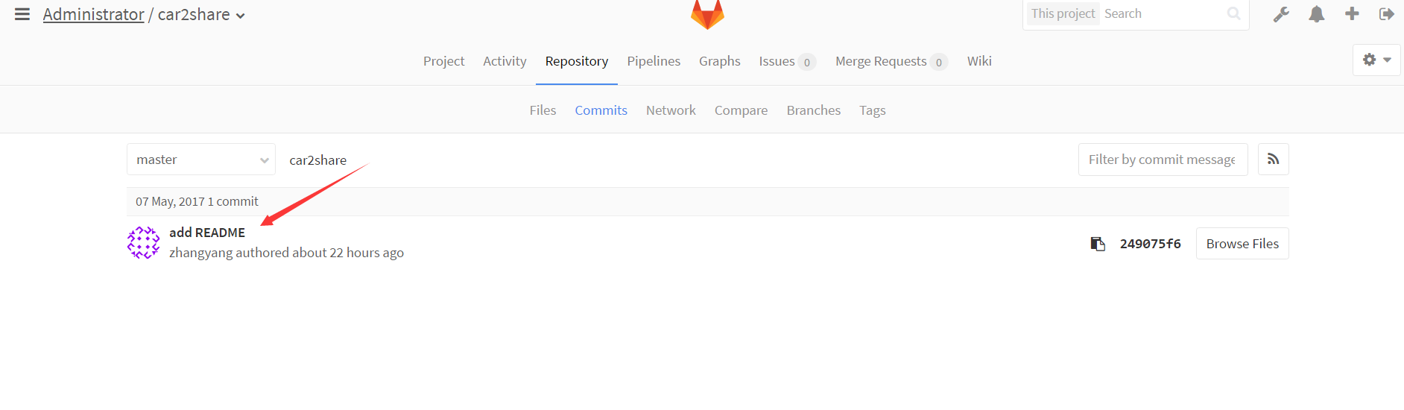Click zhangyang's avatar identicon
Screen dimensions: 1404x410
(143, 243)
